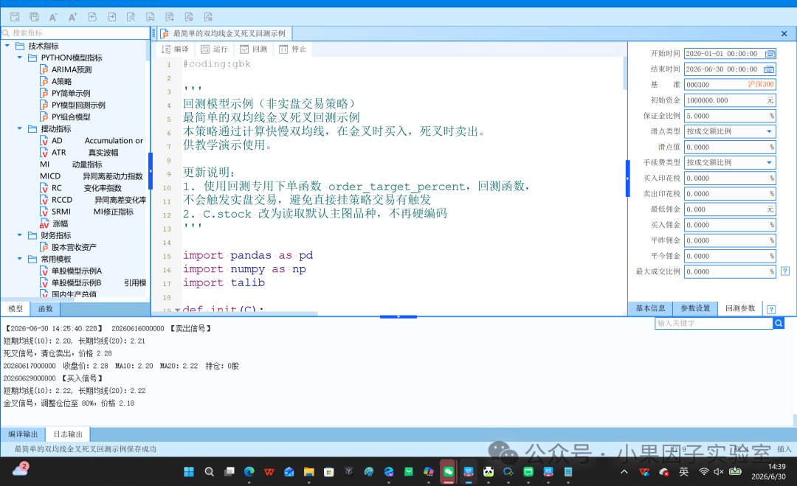Viewport: 797px width, 486px height.
Task: Open the calendar for 开始时间
Action: [770, 54]
